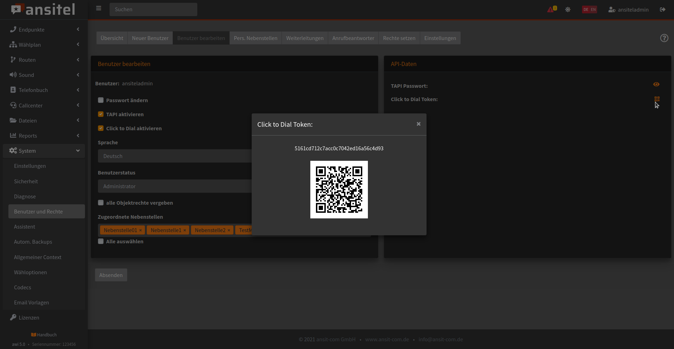The width and height of the screenshot is (674, 349).
Task: Open the warning alerts icon
Action: coord(551,9)
